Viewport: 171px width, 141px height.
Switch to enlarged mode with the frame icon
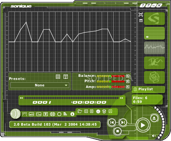[x=141, y=15]
